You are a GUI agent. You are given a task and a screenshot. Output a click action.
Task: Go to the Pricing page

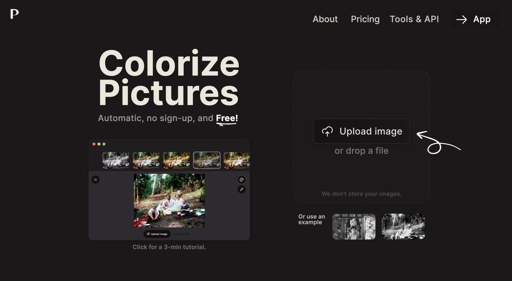coord(365,19)
